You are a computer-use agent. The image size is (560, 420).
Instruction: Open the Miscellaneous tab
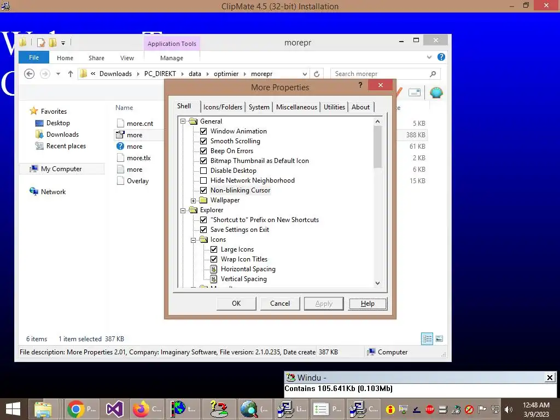[x=296, y=107]
